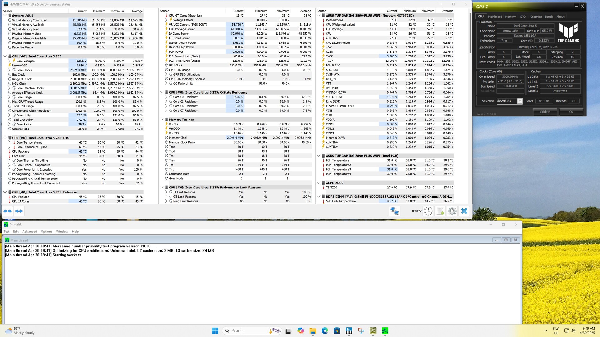Expand the Core Temperatures row
The width and height of the screenshot is (600, 337).
click(9, 143)
